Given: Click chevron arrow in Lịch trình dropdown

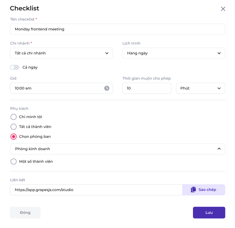Looking at the screenshot, I should point(219,53).
